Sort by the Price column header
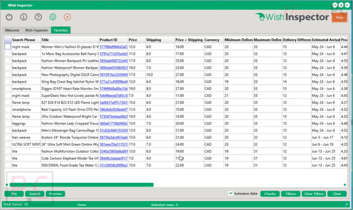353x210 pixels. (x=137, y=40)
